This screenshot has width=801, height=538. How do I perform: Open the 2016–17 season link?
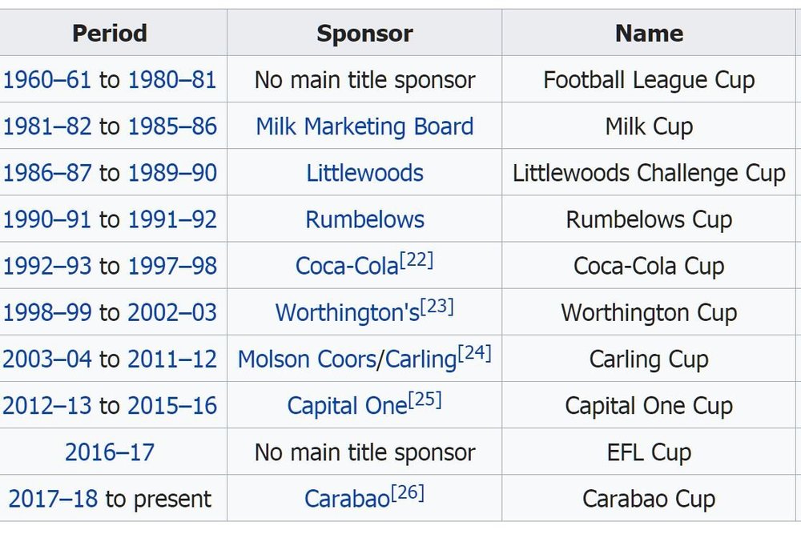click(110, 452)
